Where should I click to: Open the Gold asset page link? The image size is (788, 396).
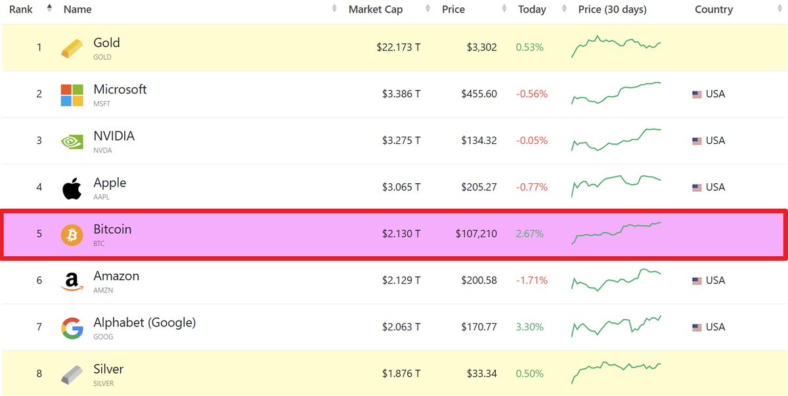(x=106, y=43)
